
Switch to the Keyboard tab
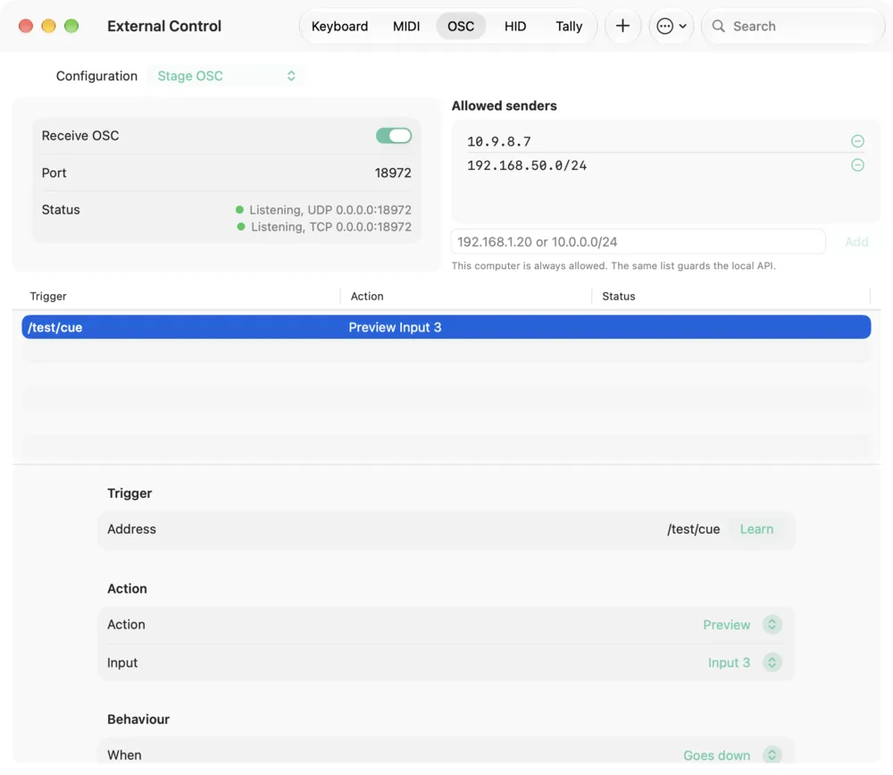click(339, 26)
